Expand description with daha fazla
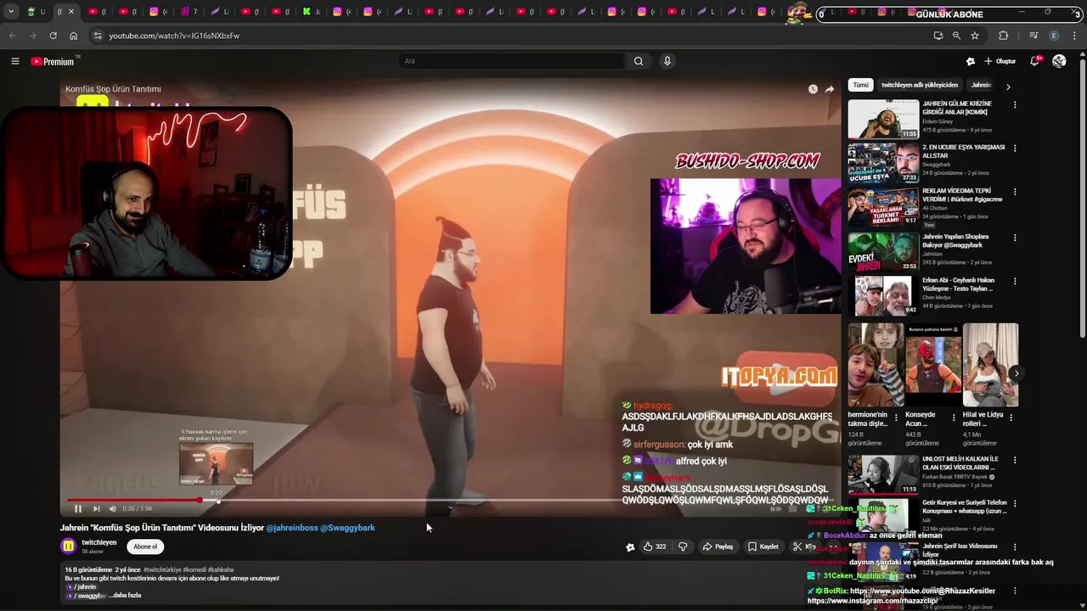The height and width of the screenshot is (611, 1087). tap(126, 596)
